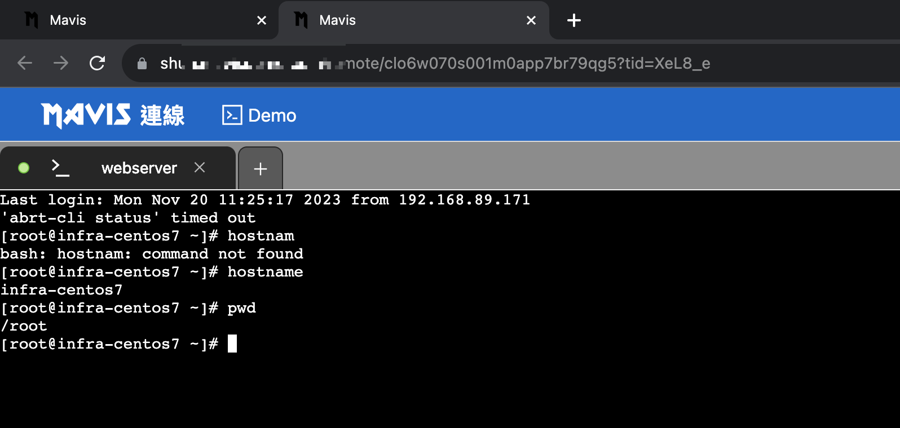Open a new browser tab
Screen dimensions: 900x428
(574, 20)
